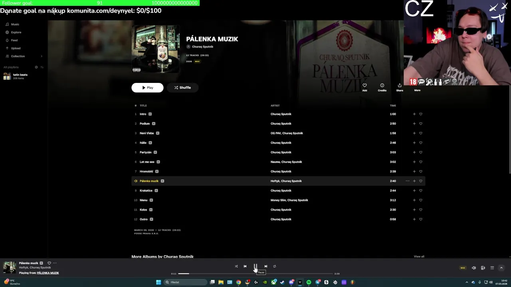
Task: Favorite the Podium track
Action: [x=420, y=124]
